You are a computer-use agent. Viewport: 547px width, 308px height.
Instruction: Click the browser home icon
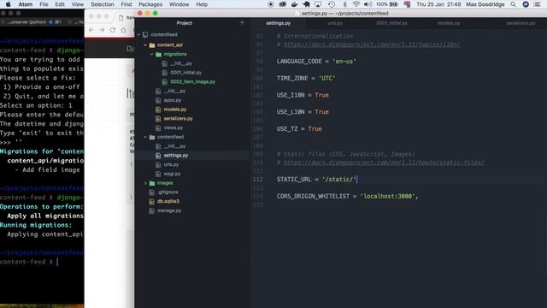pos(123,30)
